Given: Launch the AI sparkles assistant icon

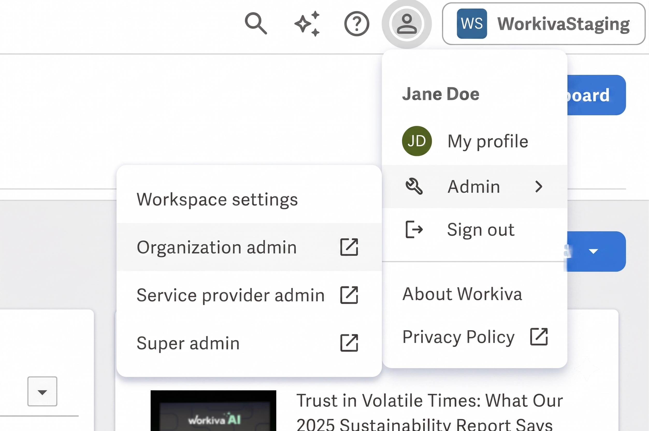Looking at the screenshot, I should (x=307, y=24).
